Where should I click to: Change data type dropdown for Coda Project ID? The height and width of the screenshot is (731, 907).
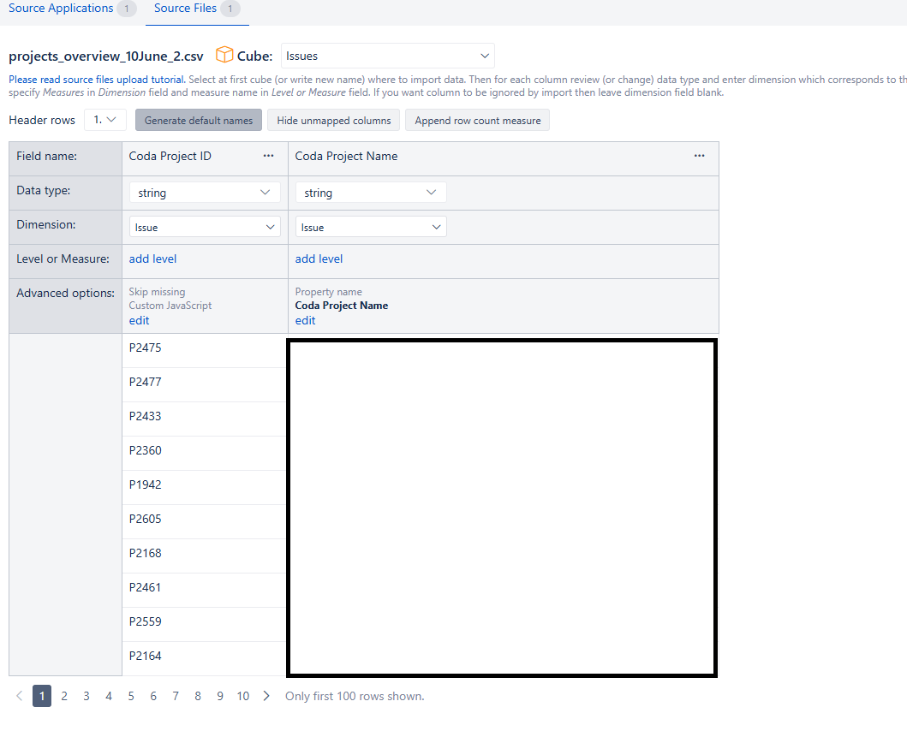205,193
